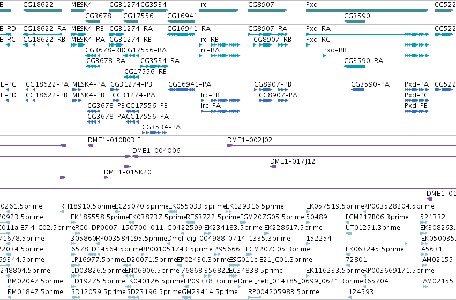Click the CG18622-PA protein label

point(47,84)
